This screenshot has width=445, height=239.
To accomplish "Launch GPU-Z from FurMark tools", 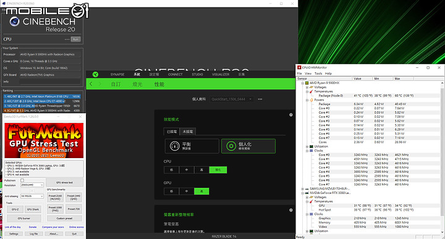I will click(x=15, y=209).
